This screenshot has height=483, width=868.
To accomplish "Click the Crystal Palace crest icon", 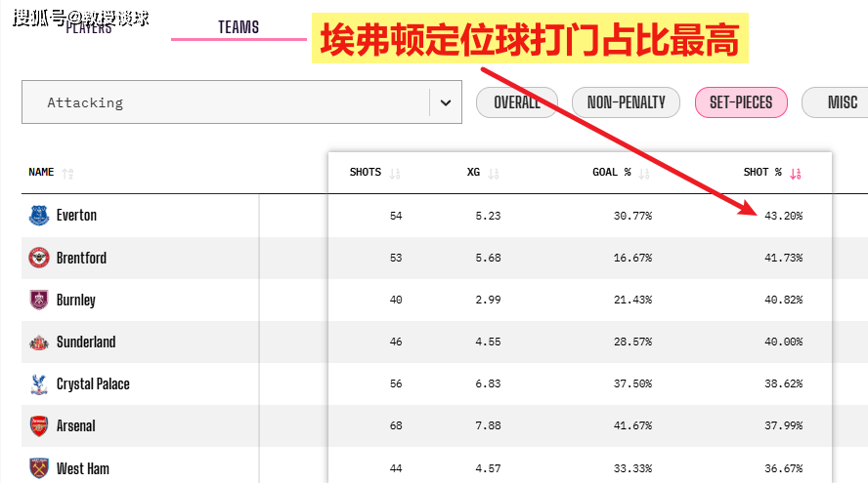I will point(39,383).
